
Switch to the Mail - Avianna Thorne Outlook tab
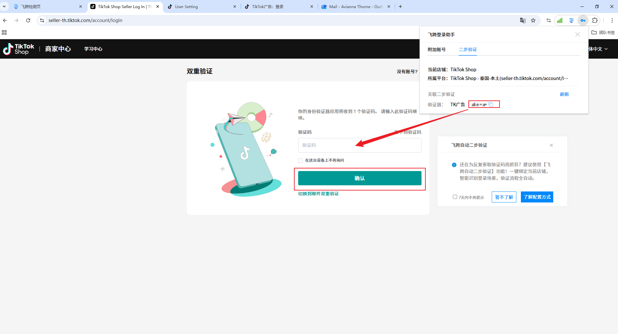pyautogui.click(x=356, y=6)
